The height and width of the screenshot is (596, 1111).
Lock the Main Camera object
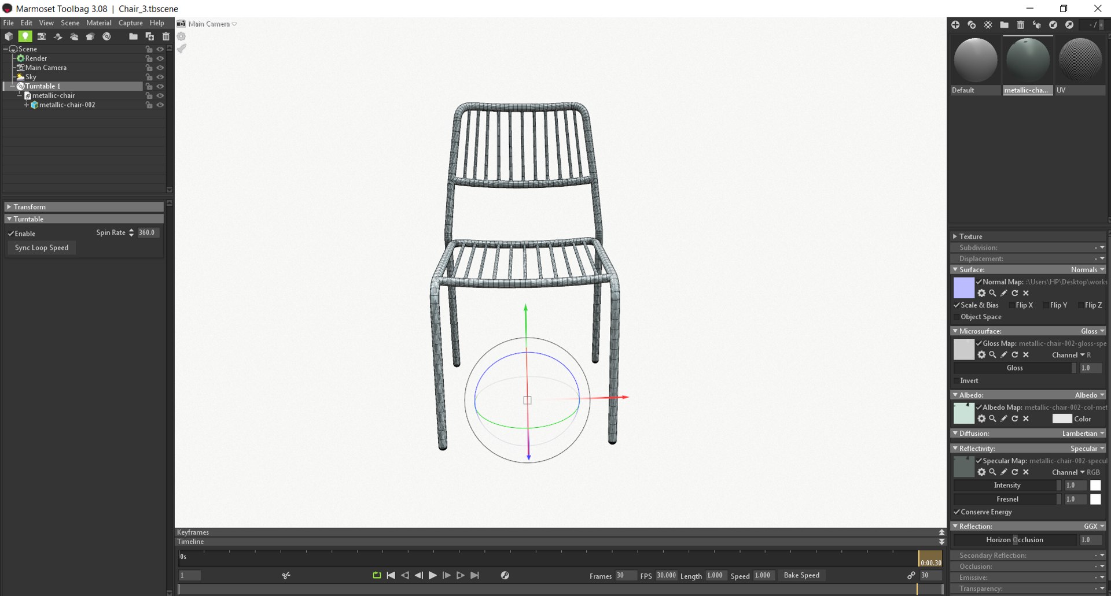tap(149, 68)
